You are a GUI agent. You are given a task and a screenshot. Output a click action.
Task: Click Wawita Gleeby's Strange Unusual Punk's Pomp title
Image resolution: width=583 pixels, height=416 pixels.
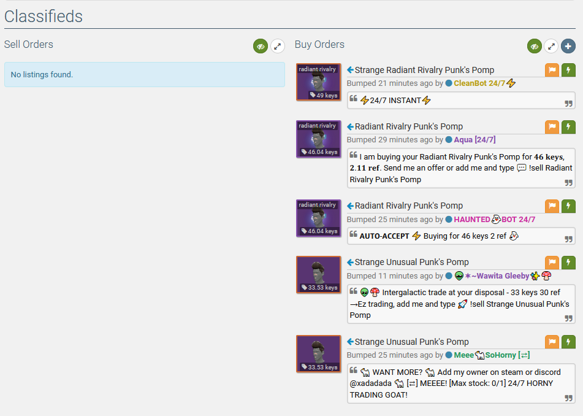[x=411, y=263]
